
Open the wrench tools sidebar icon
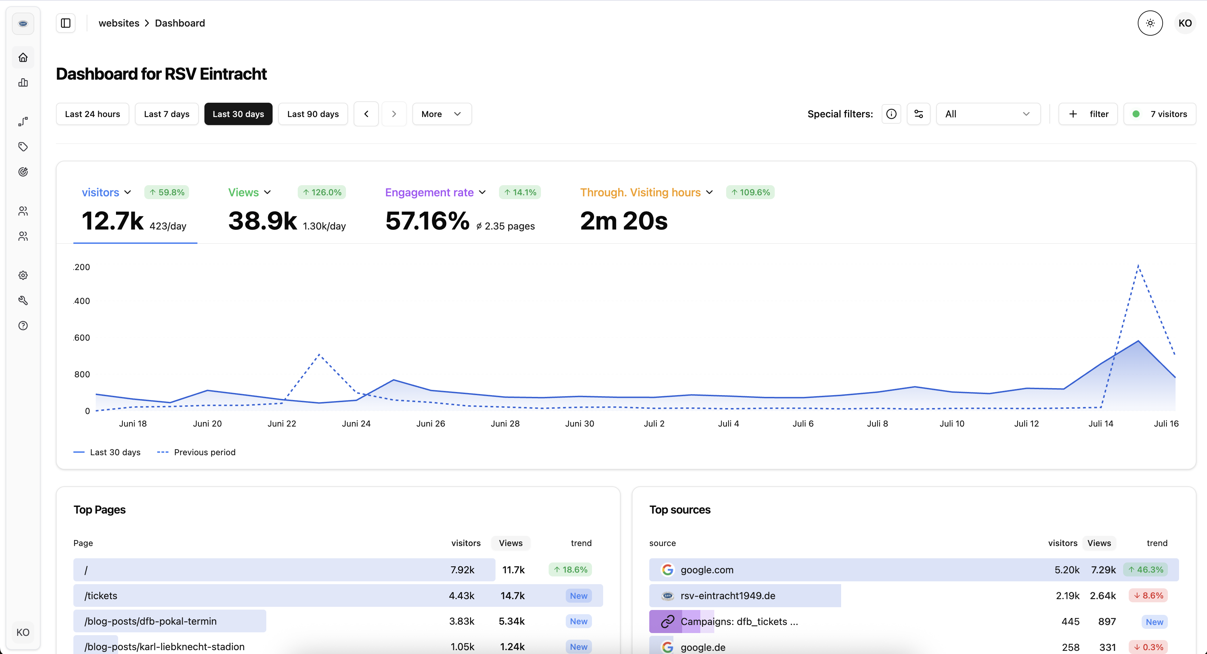(x=23, y=300)
